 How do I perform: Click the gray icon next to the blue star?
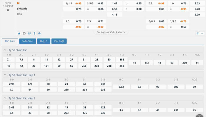[x=24, y=33]
